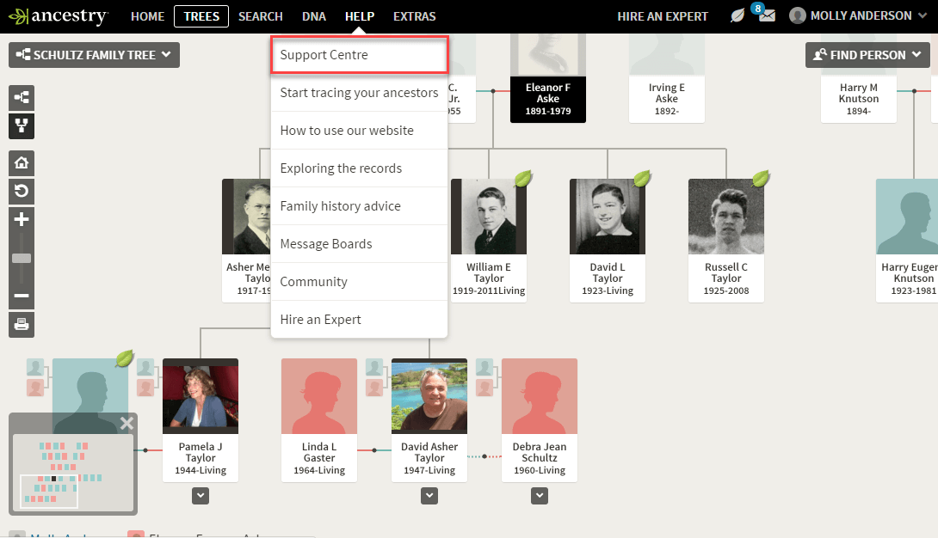Open the Schultz Family Tree dropdown
The width and height of the screenshot is (938, 538).
pos(94,55)
